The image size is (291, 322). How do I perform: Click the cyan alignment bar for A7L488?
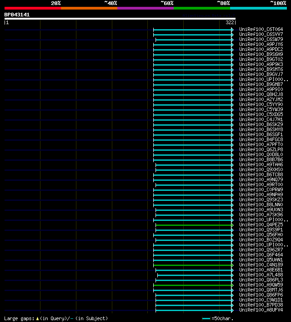pos(195,276)
